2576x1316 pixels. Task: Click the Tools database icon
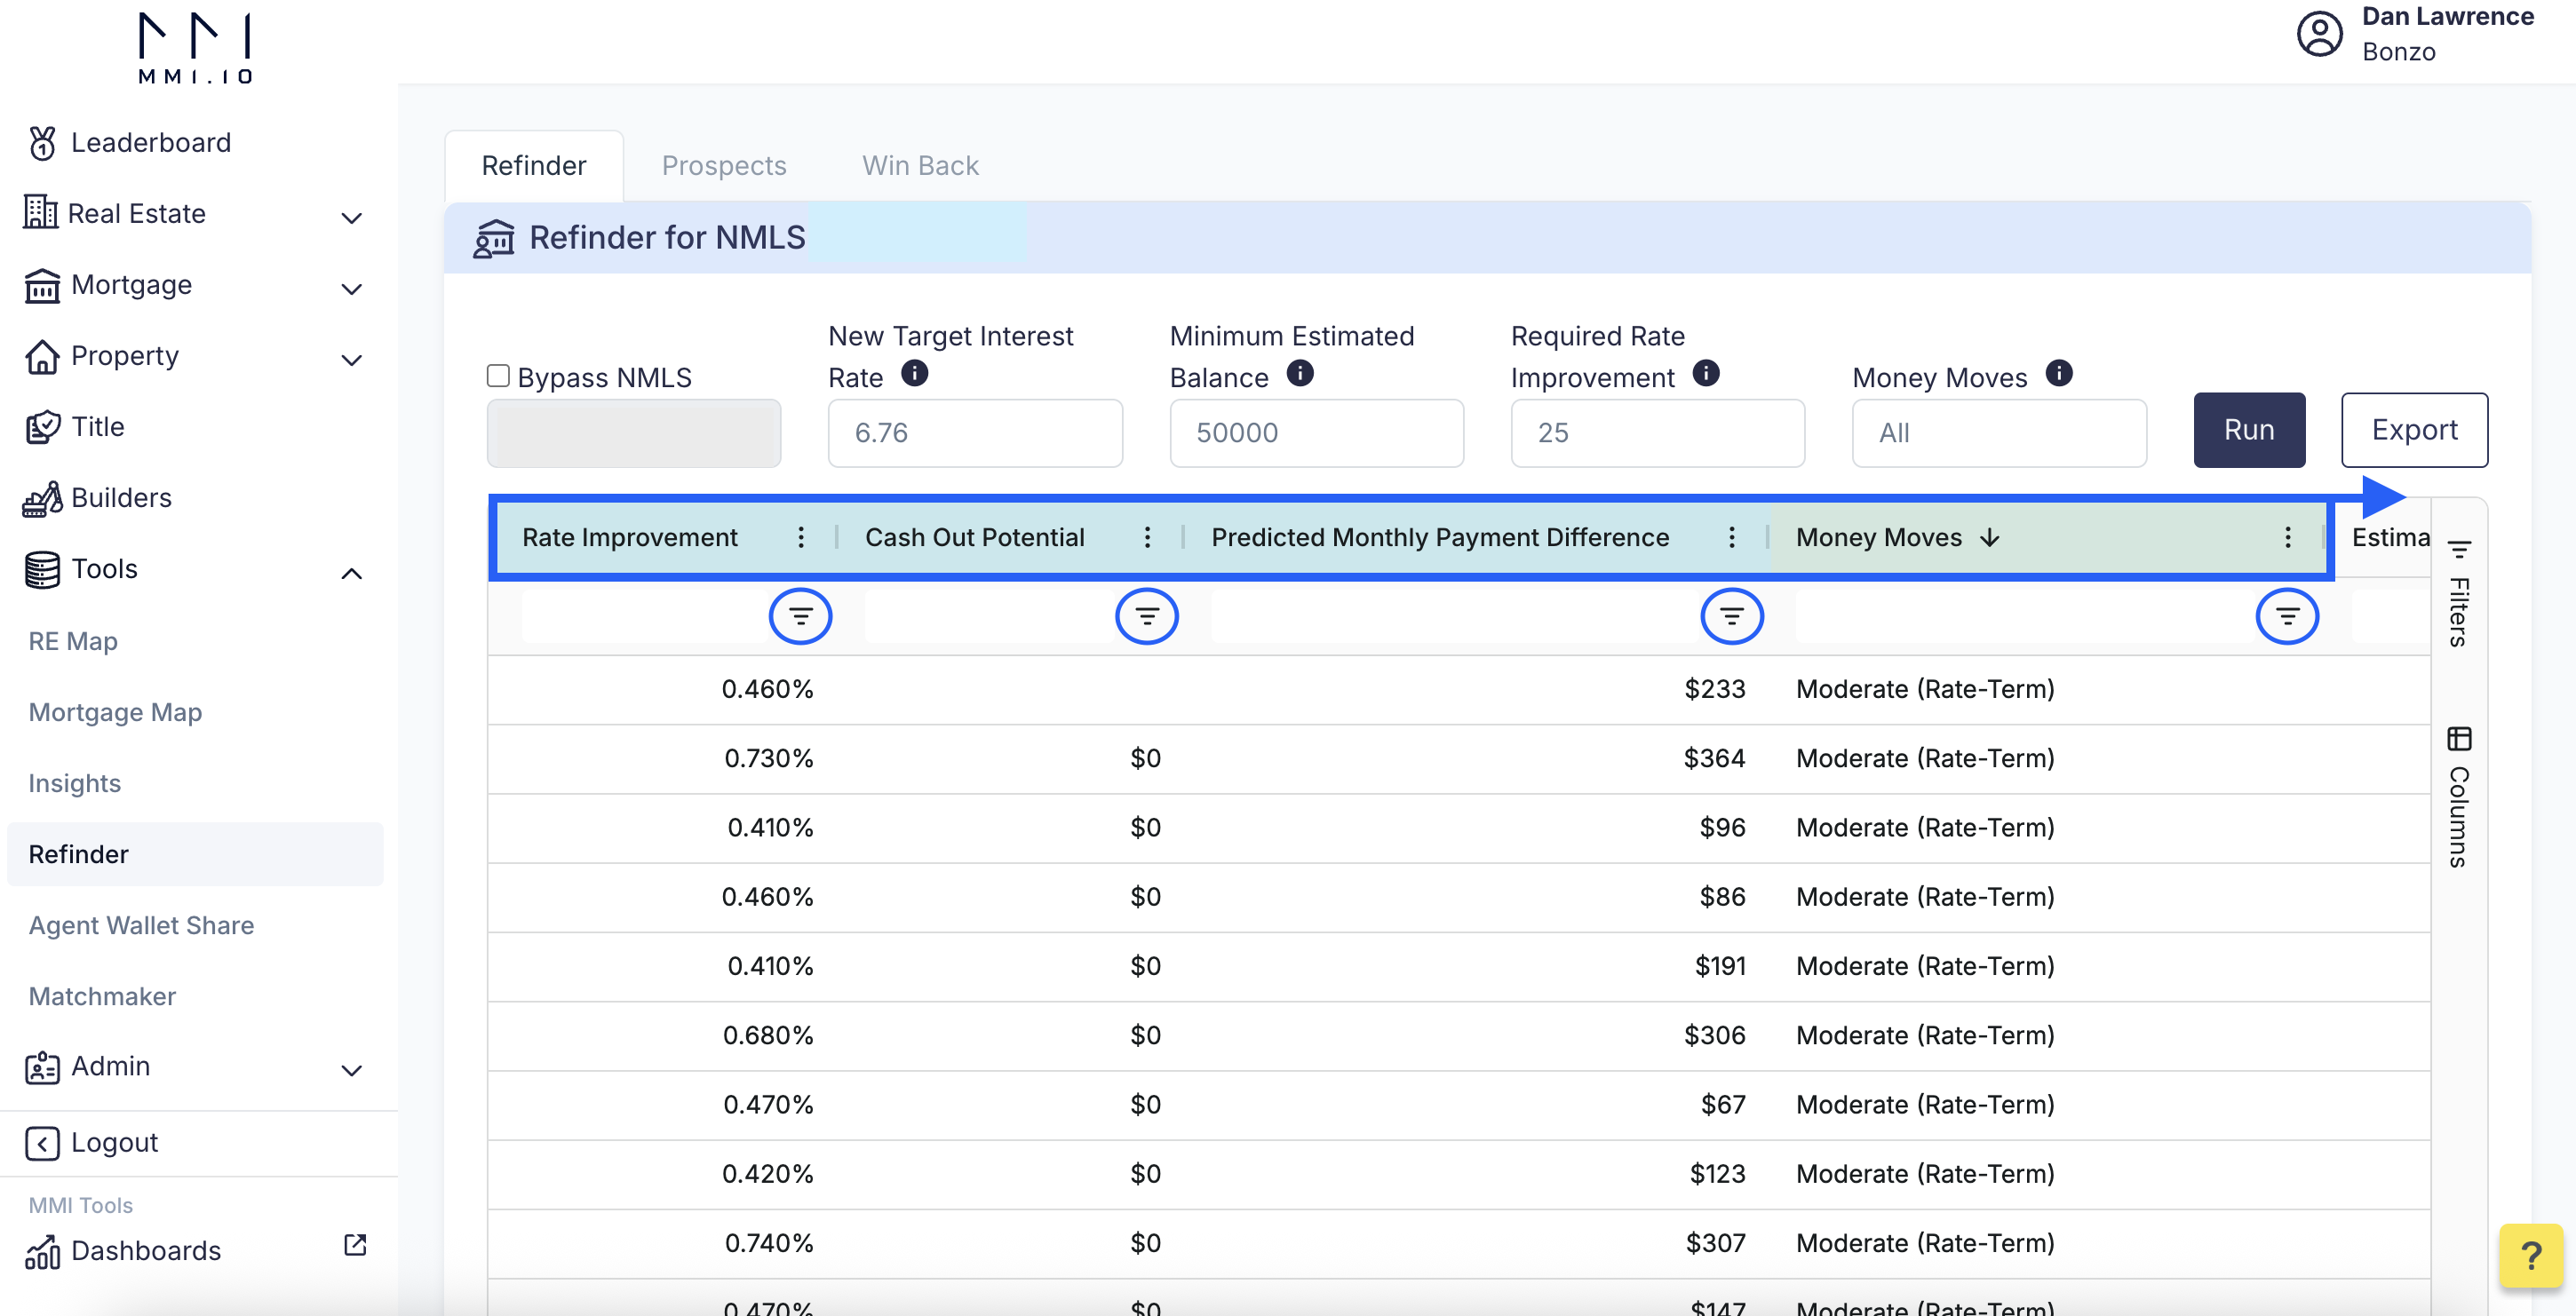click(x=42, y=569)
